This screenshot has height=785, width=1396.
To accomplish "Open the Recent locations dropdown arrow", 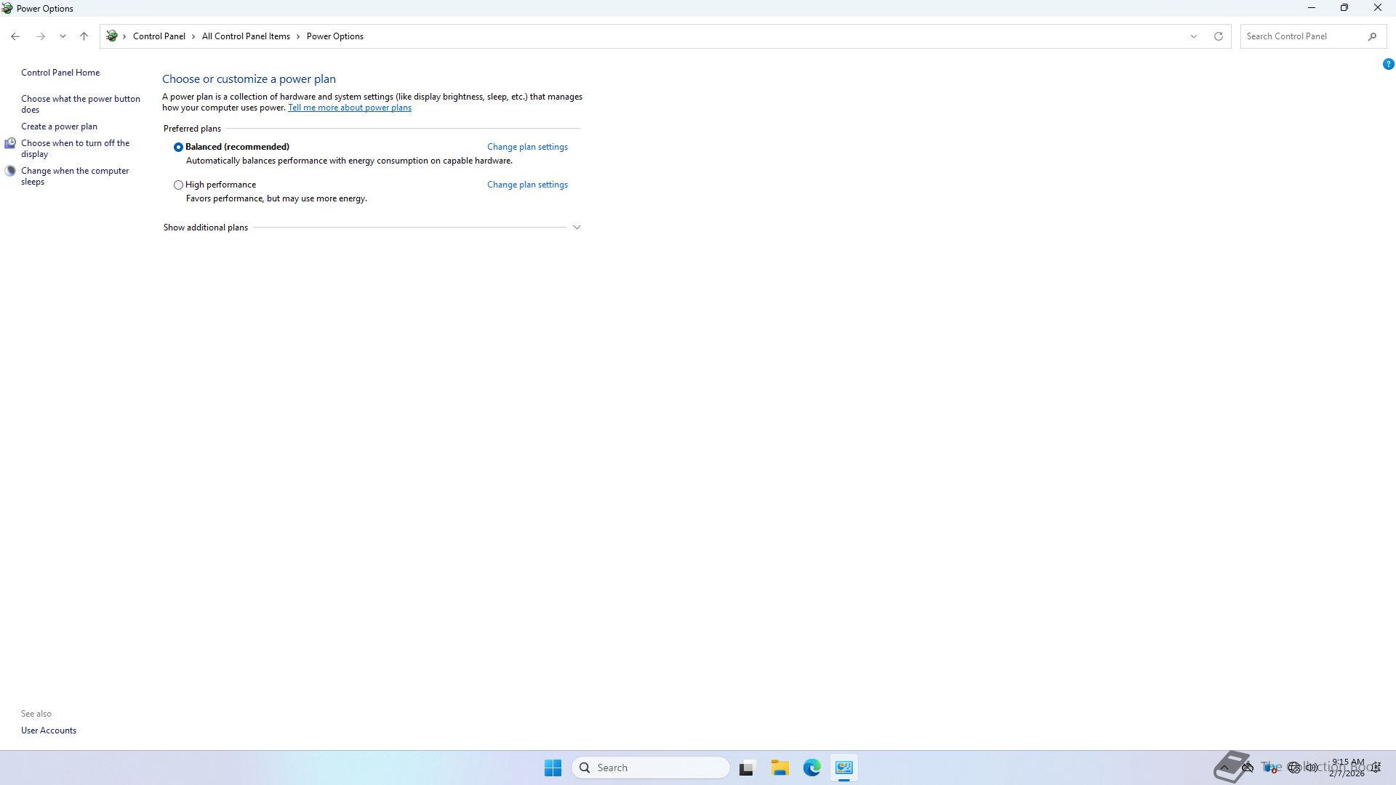I will [63, 36].
